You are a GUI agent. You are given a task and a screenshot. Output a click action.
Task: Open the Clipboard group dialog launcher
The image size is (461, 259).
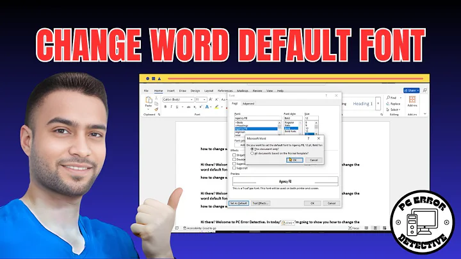(x=159, y=115)
